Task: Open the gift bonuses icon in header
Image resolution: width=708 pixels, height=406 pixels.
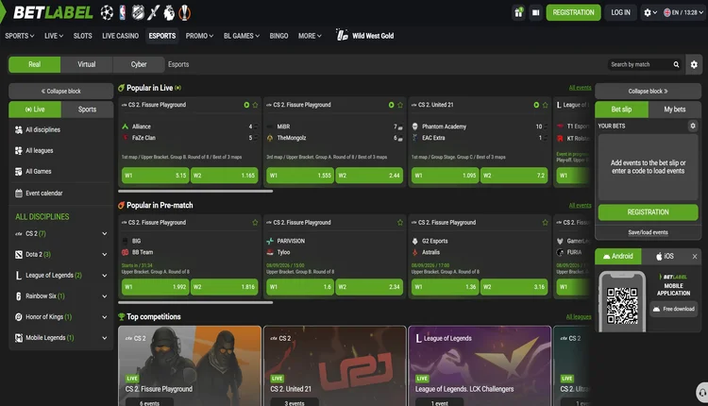Action: tap(518, 12)
